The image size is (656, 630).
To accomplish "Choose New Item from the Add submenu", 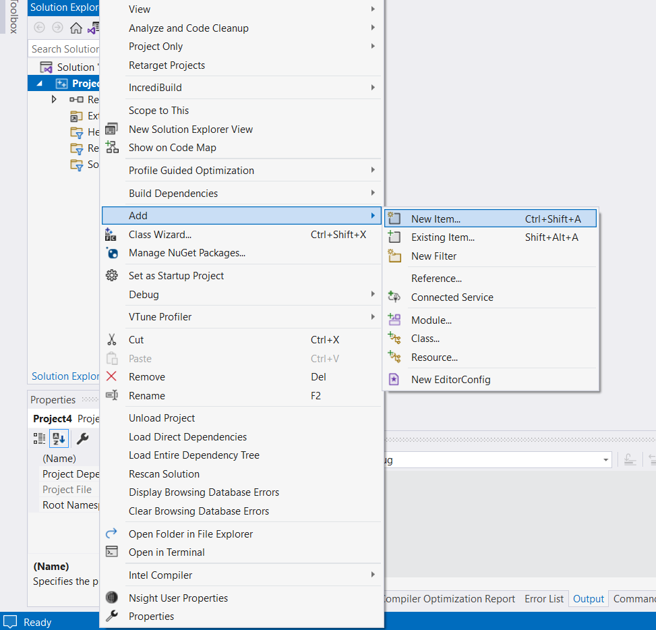I will coord(435,217).
